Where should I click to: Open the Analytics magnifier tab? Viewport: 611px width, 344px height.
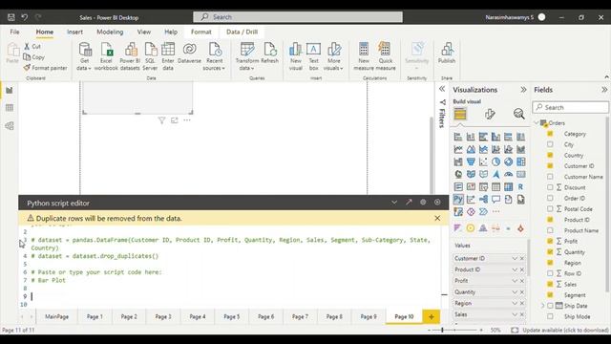coord(518,114)
